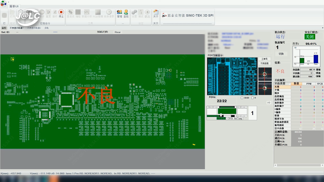This screenshot has height=182, width=324.
Task: Select the 焊盘 radio button
Action: 314,73
